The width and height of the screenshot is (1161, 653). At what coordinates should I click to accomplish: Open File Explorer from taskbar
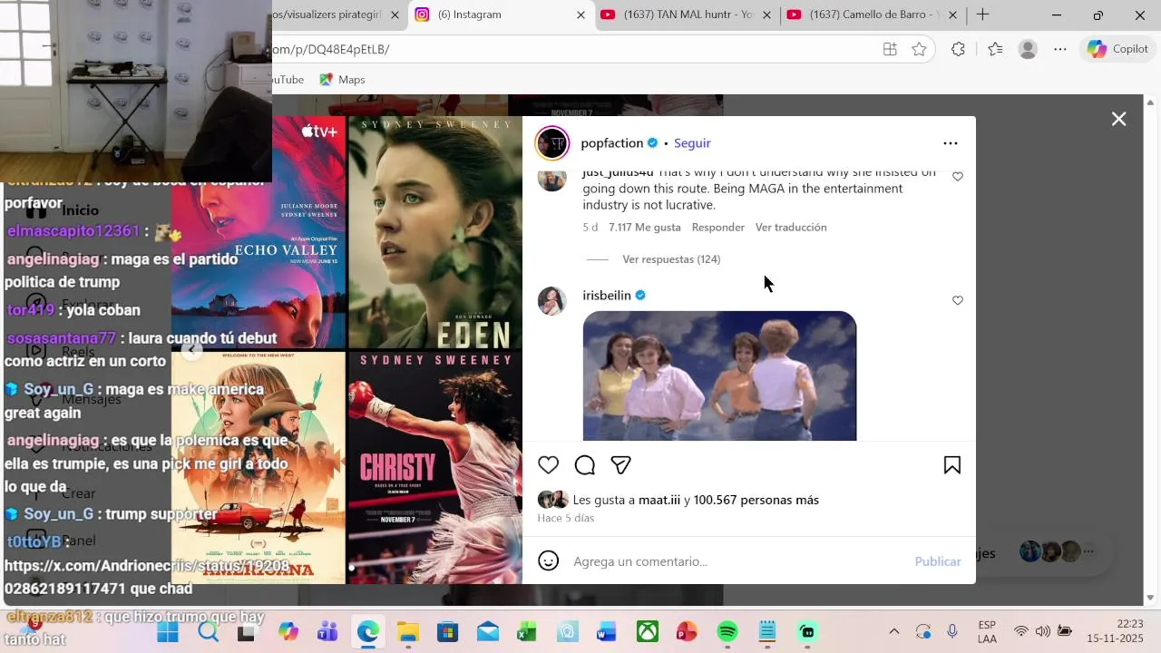407,631
